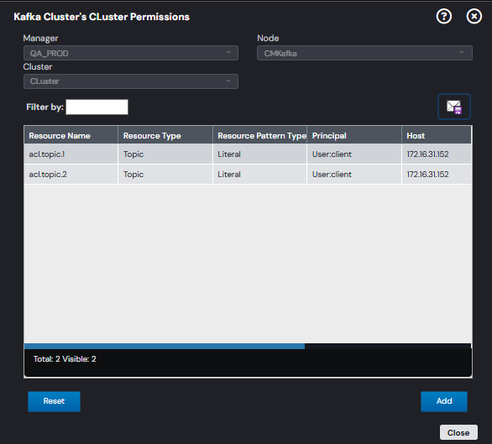The width and height of the screenshot is (492, 444).
Task: Sort by the Resource Type column header
Action: [165, 136]
